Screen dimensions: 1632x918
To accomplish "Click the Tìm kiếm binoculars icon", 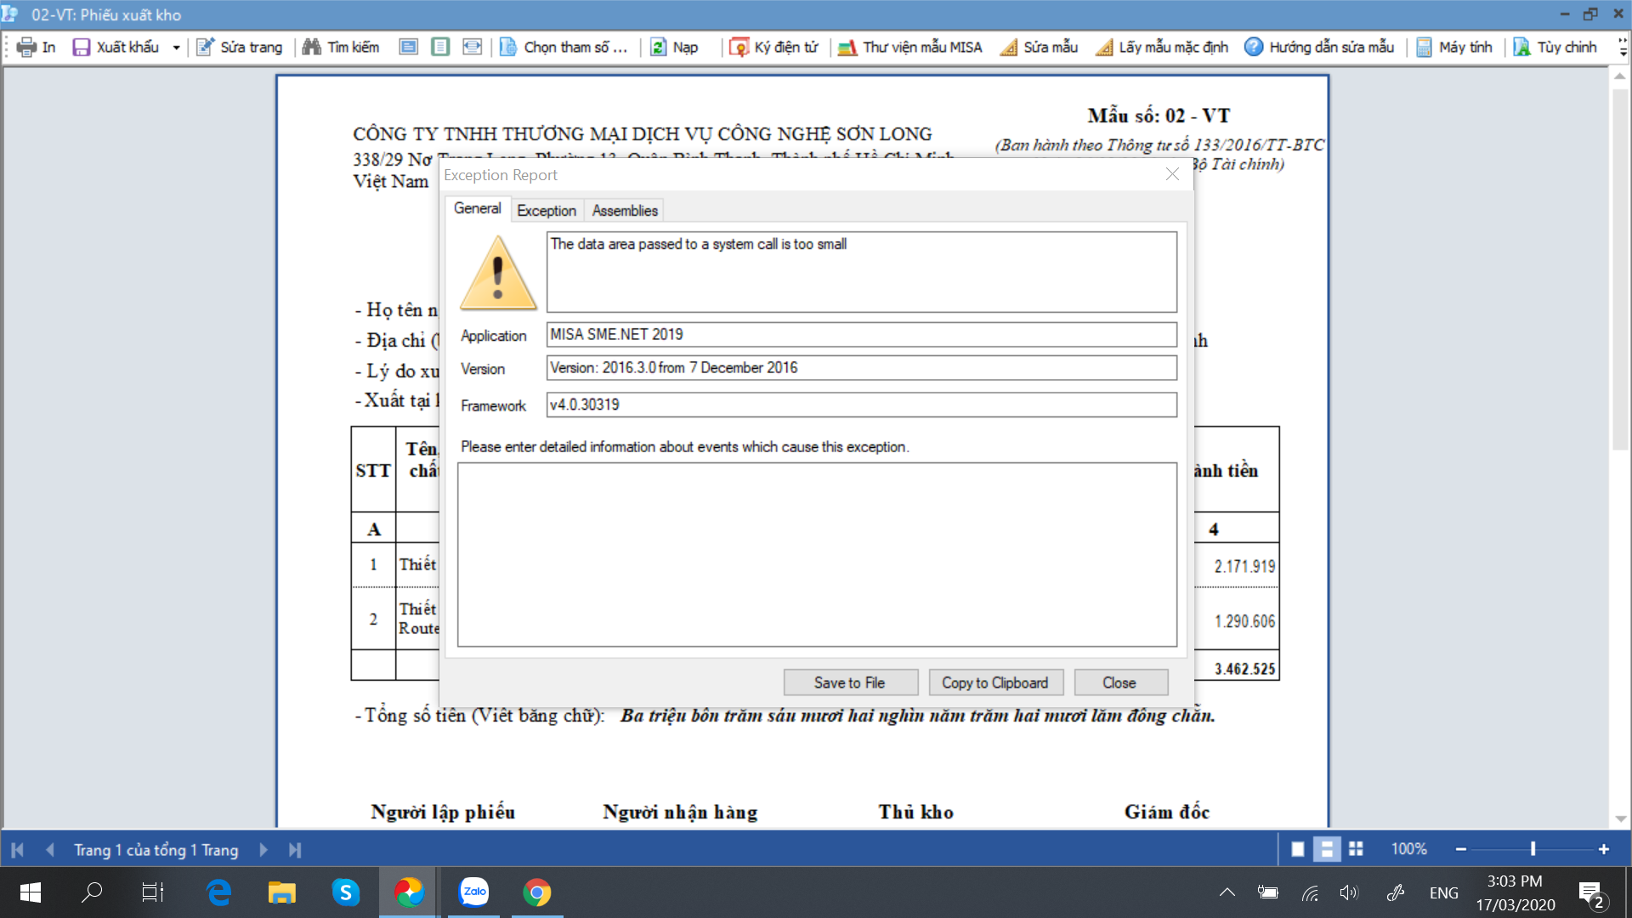I will click(312, 48).
